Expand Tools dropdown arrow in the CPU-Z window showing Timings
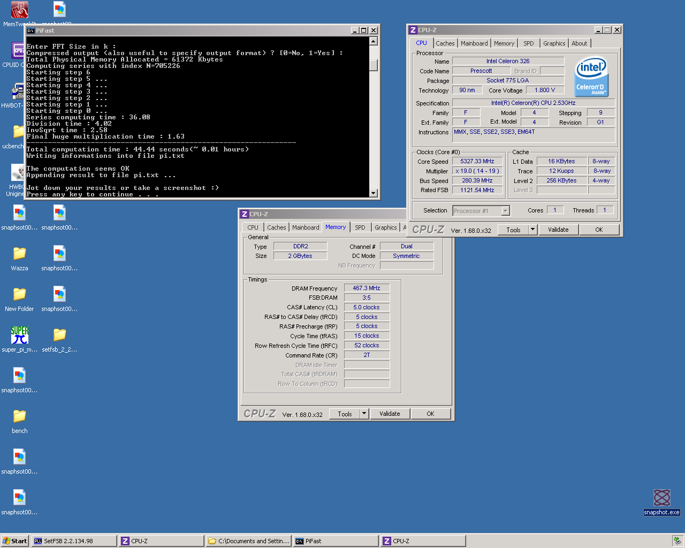 [x=364, y=414]
